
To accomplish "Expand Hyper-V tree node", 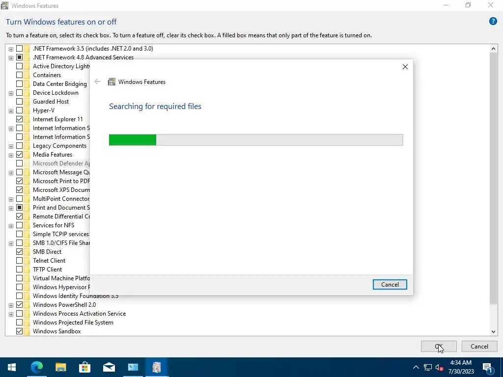I will click(11, 111).
